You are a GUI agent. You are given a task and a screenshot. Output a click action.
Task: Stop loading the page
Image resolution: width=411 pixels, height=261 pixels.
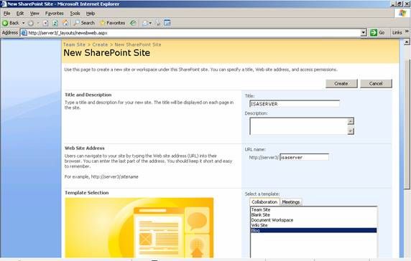[x=45, y=23]
